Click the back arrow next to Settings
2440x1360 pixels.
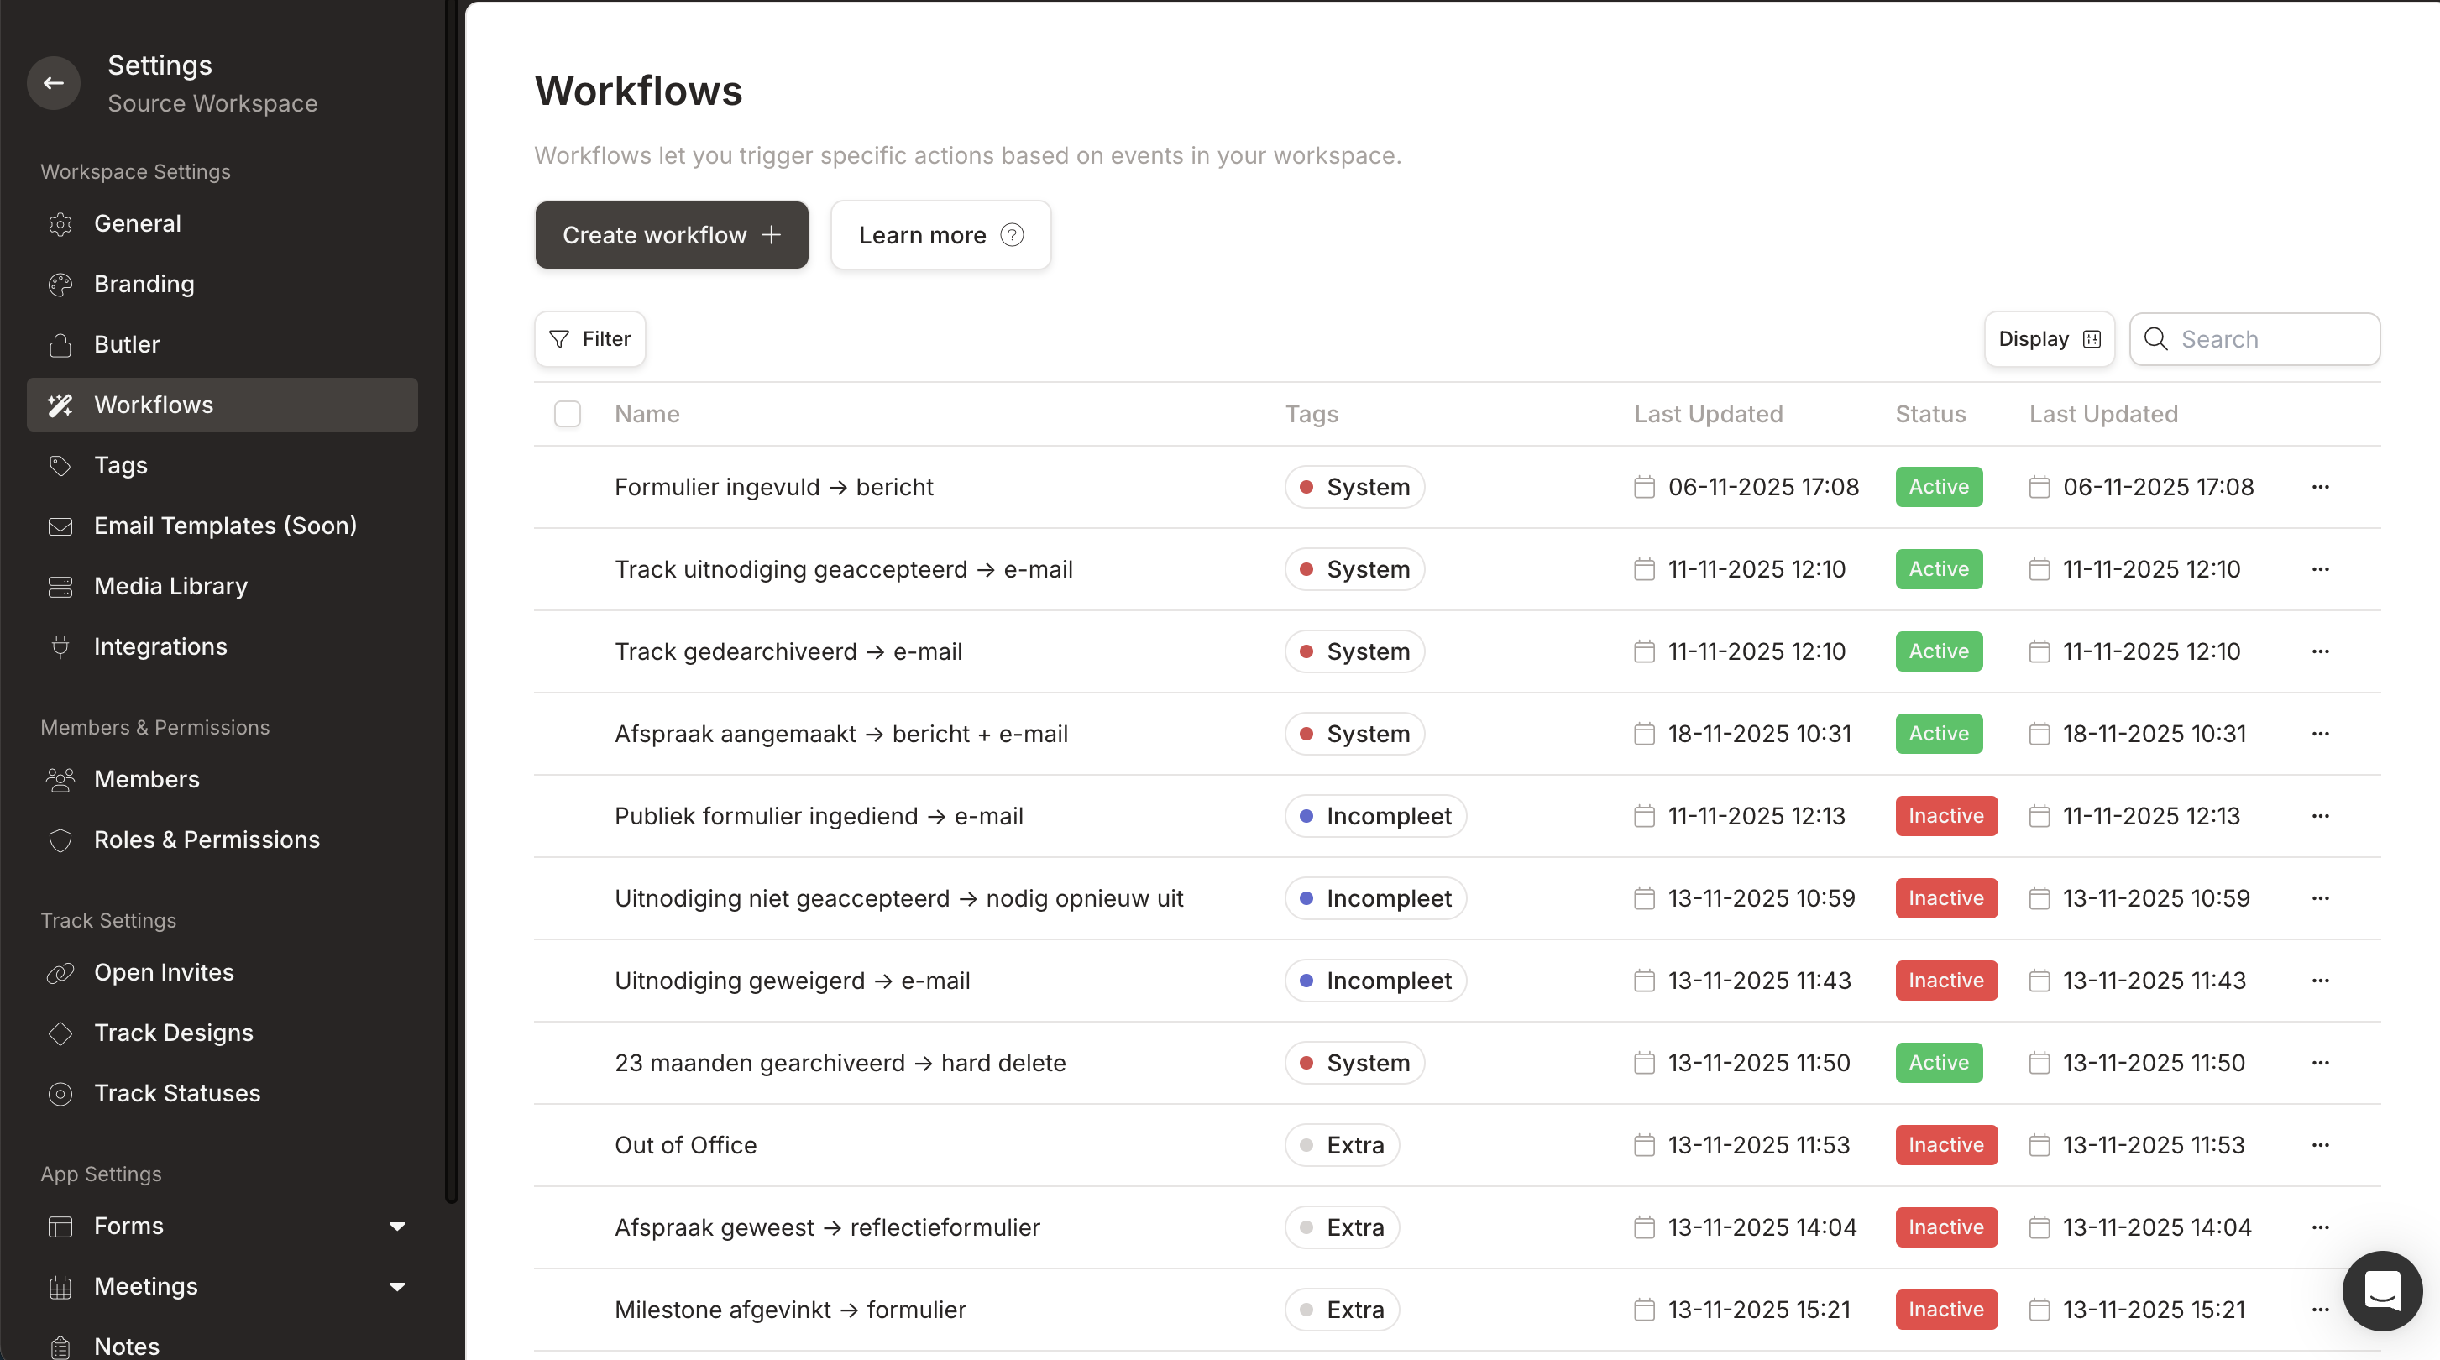(x=54, y=83)
